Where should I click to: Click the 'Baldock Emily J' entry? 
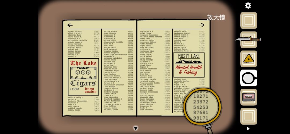(75, 97)
